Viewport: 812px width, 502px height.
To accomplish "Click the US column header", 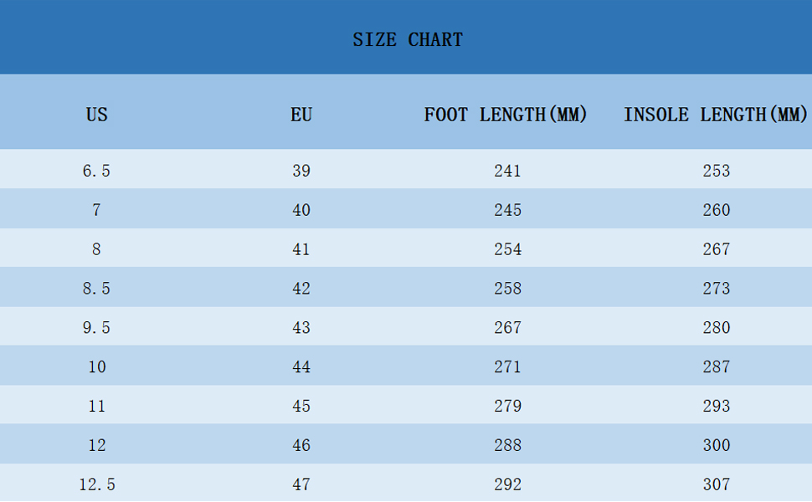I will 96,115.
